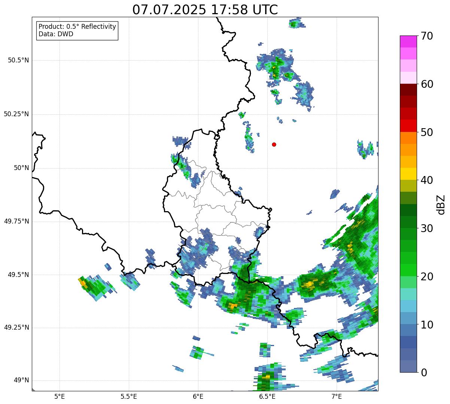
Task: Click the 5.5°E longitude label
Action: [129, 396]
